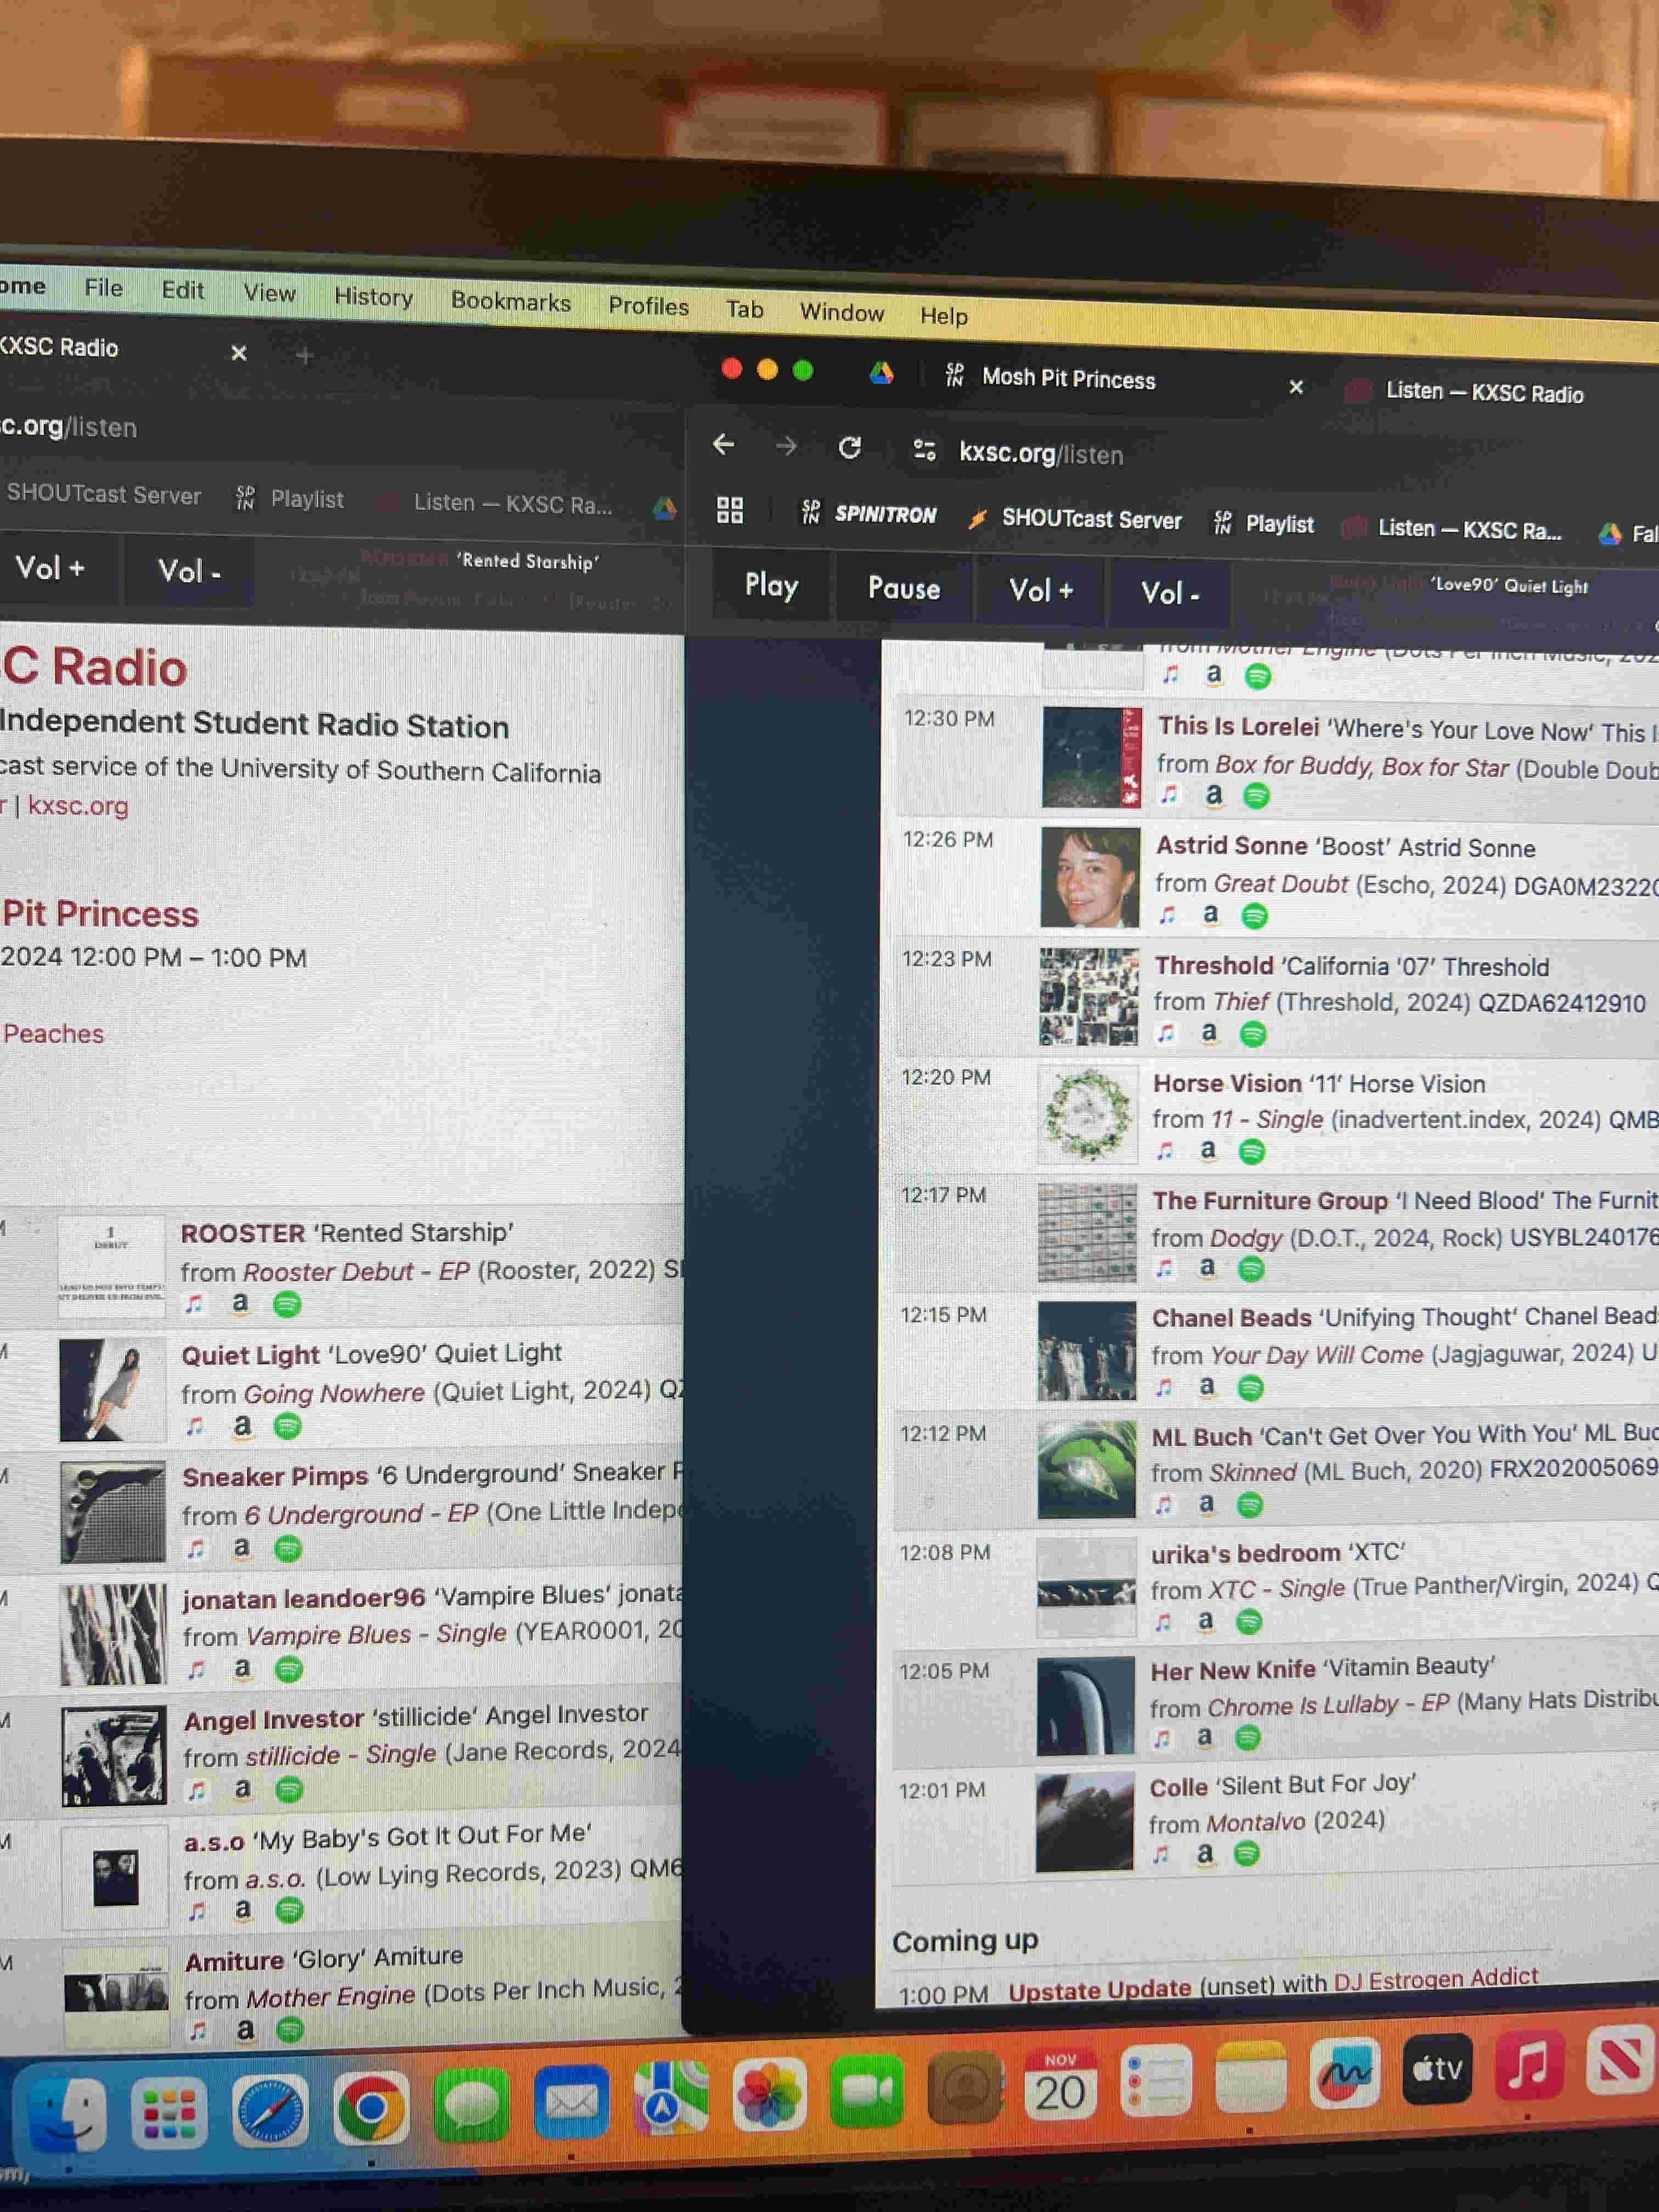Launch Safari from the dock
Viewport: 1659px width, 2212px height.
270,2109
